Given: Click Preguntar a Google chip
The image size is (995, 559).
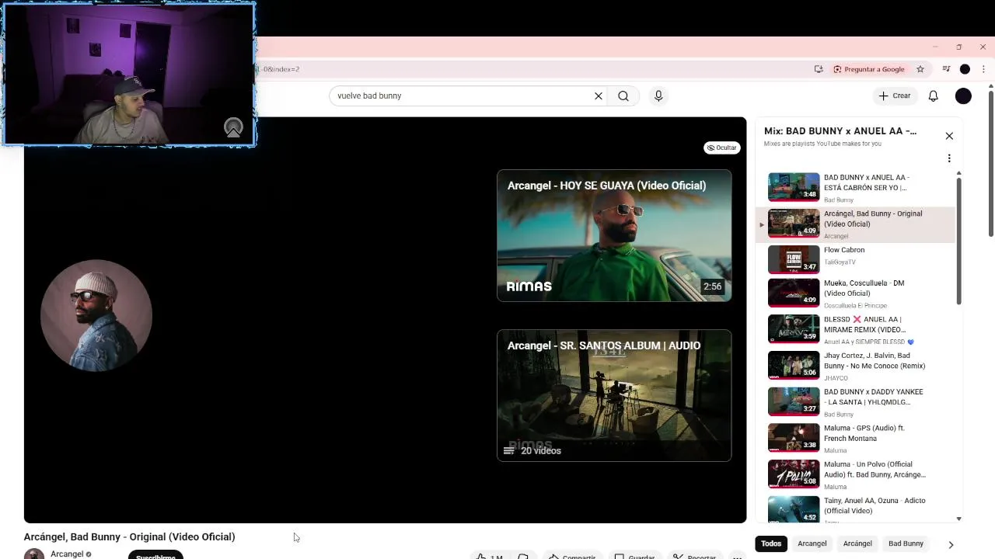Looking at the screenshot, I should pyautogui.click(x=869, y=69).
